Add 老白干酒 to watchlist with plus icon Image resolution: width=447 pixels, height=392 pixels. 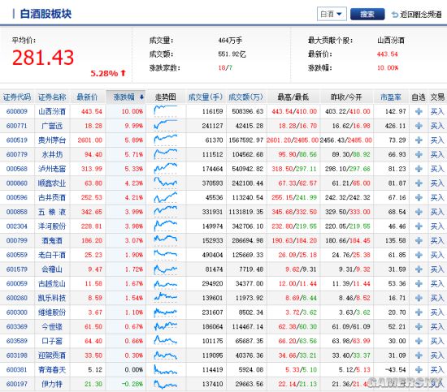[419, 255]
